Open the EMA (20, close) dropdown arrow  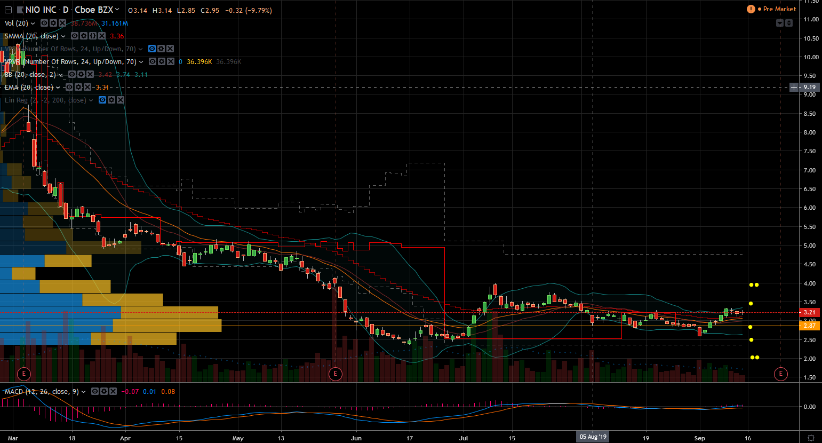[x=58, y=88]
